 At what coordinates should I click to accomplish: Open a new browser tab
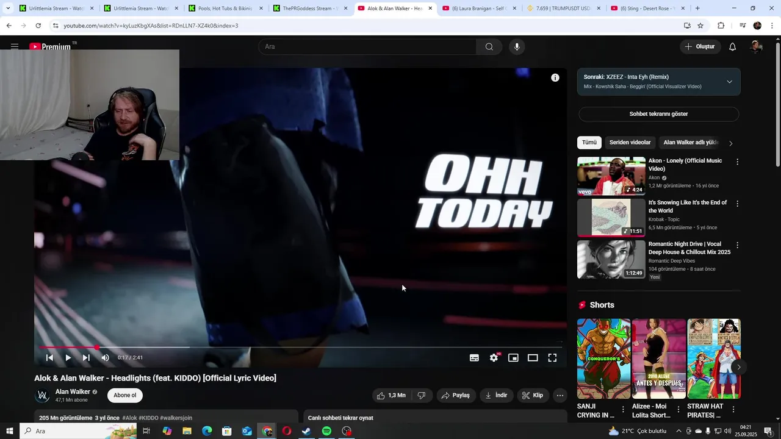697,9
